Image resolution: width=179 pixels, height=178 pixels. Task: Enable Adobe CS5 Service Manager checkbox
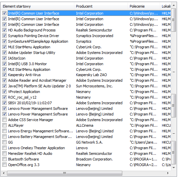pyautogui.click(x=4, y=120)
